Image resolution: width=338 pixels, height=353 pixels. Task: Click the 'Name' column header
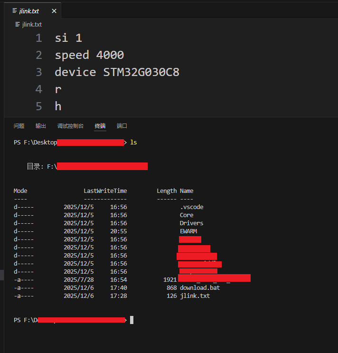pos(187,191)
